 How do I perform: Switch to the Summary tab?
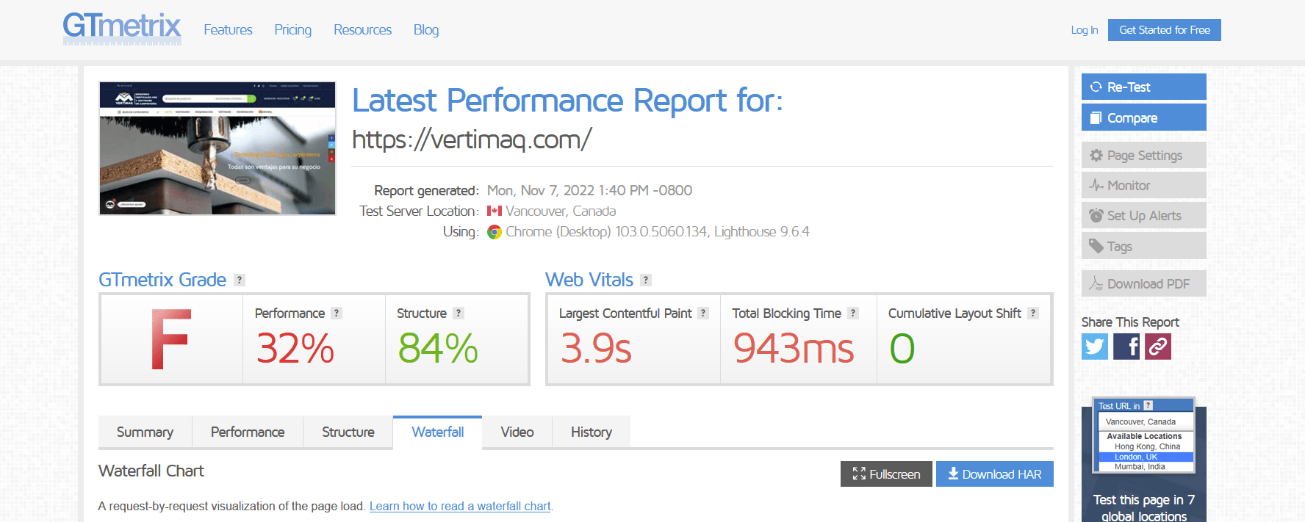coord(145,432)
